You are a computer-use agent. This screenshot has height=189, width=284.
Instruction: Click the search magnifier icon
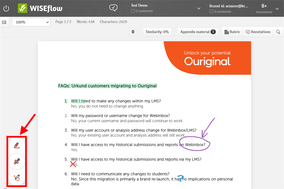pyautogui.click(x=278, y=32)
